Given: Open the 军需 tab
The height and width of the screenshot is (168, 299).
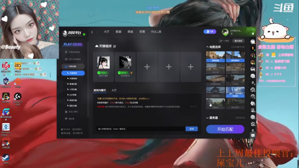Looking at the screenshot, I should 142,32.
